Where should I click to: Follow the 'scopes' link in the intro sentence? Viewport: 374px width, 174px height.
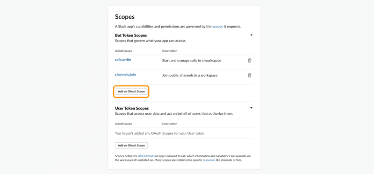point(217,27)
